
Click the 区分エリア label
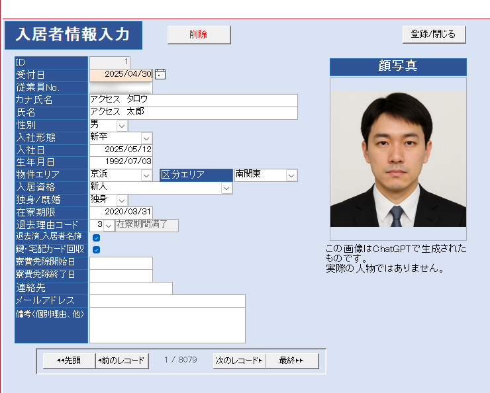pyautogui.click(x=196, y=175)
